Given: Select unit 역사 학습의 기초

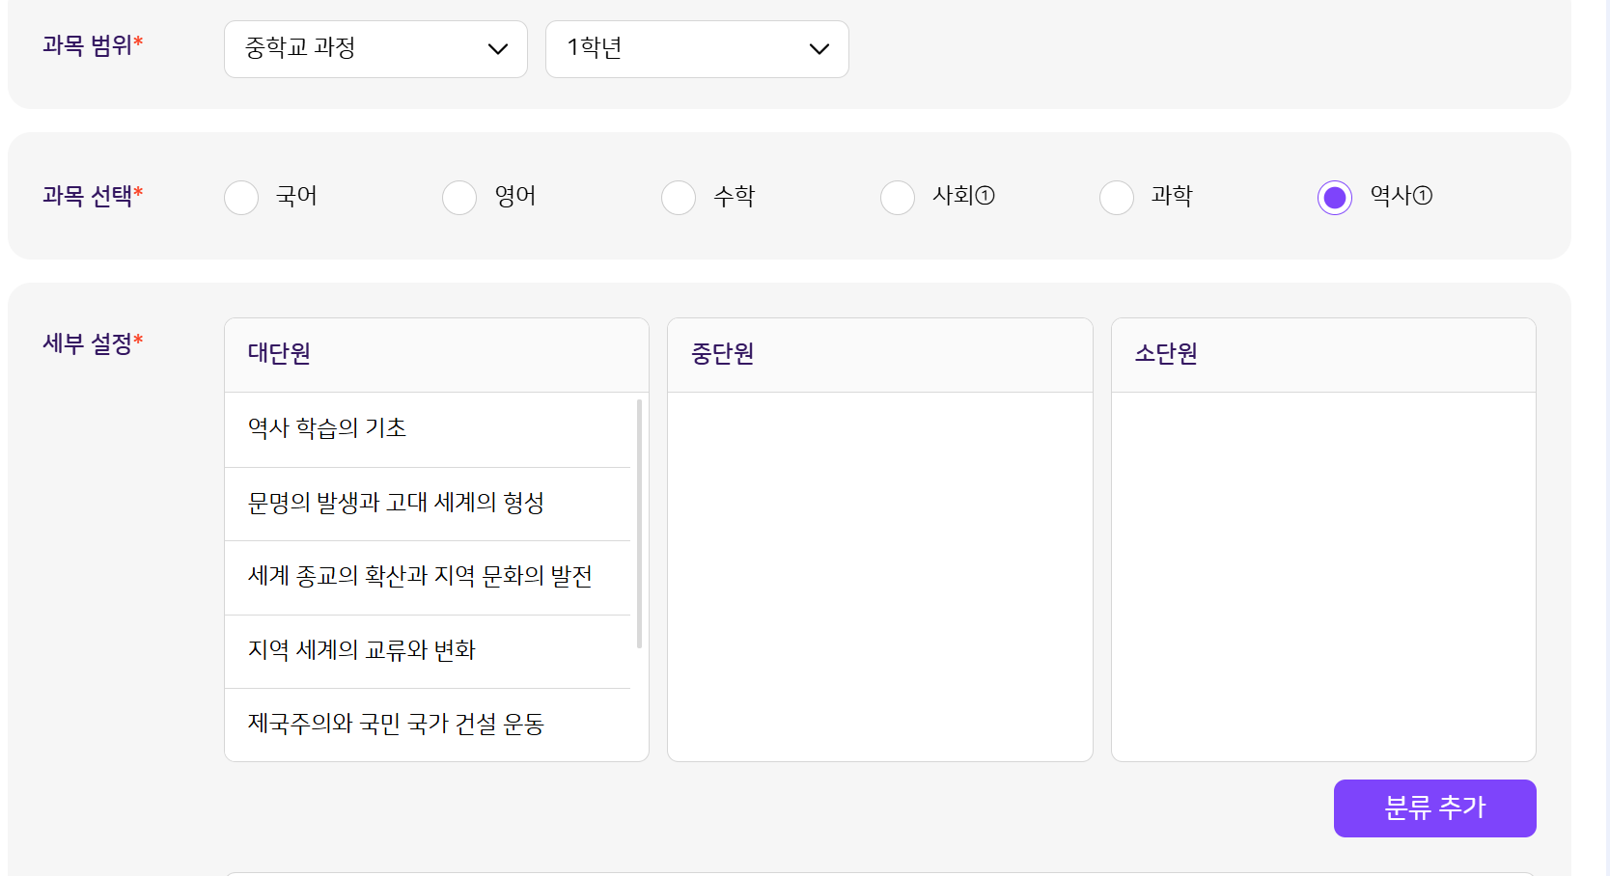Looking at the screenshot, I should coord(327,428).
